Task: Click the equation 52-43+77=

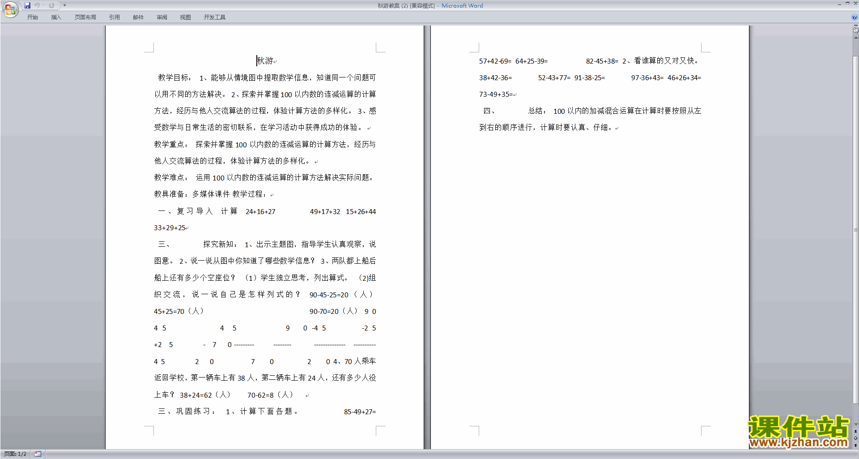Action: click(554, 77)
